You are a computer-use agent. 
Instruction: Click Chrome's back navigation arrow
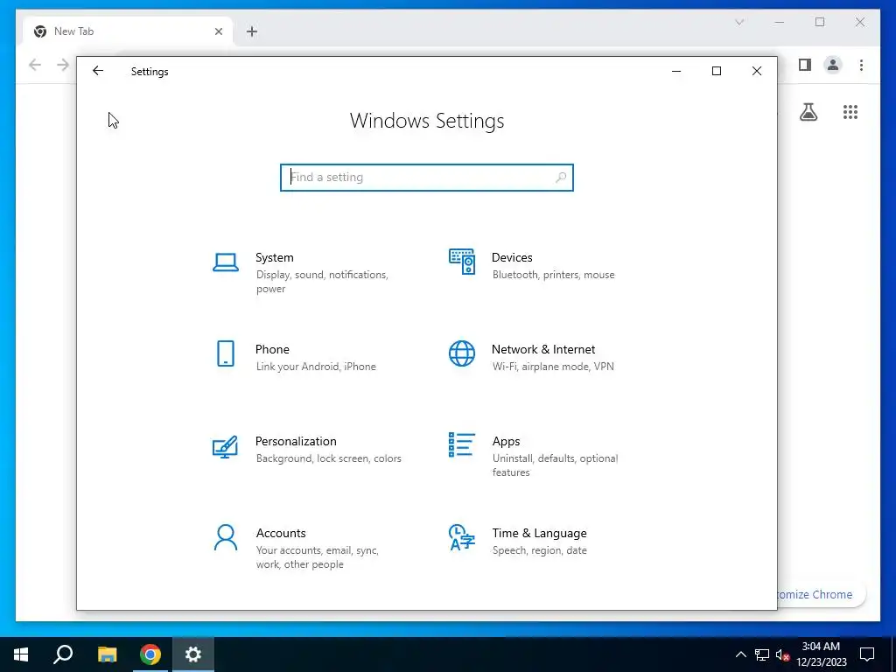[x=35, y=65]
